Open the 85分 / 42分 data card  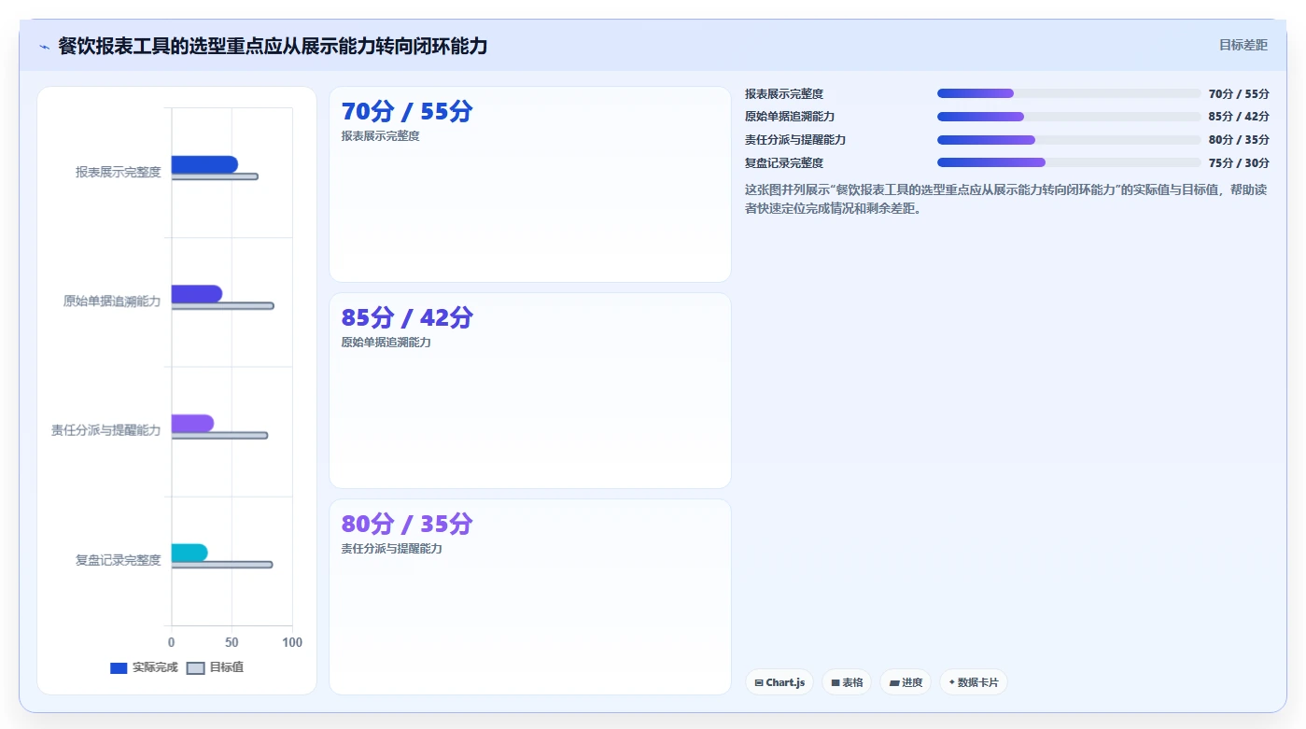(x=530, y=390)
